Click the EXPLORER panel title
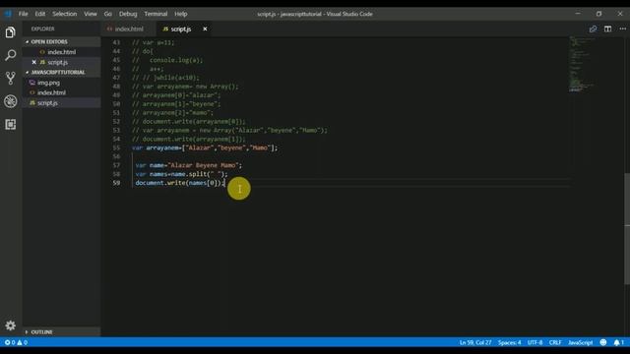 pos(42,29)
